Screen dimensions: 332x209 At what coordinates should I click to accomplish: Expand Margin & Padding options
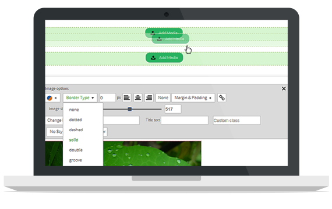point(193,98)
